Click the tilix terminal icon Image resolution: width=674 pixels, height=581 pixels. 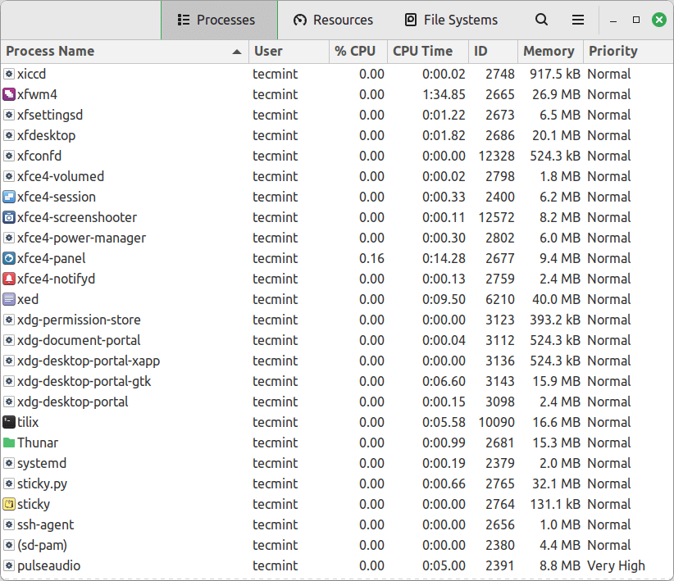point(9,422)
